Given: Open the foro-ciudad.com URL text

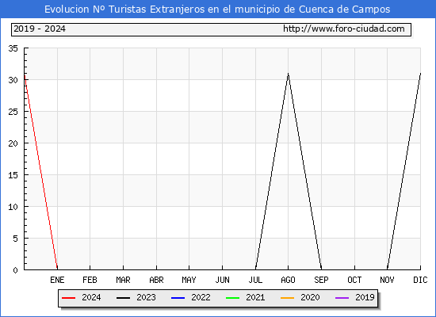Looking at the screenshot, I should (x=344, y=29).
